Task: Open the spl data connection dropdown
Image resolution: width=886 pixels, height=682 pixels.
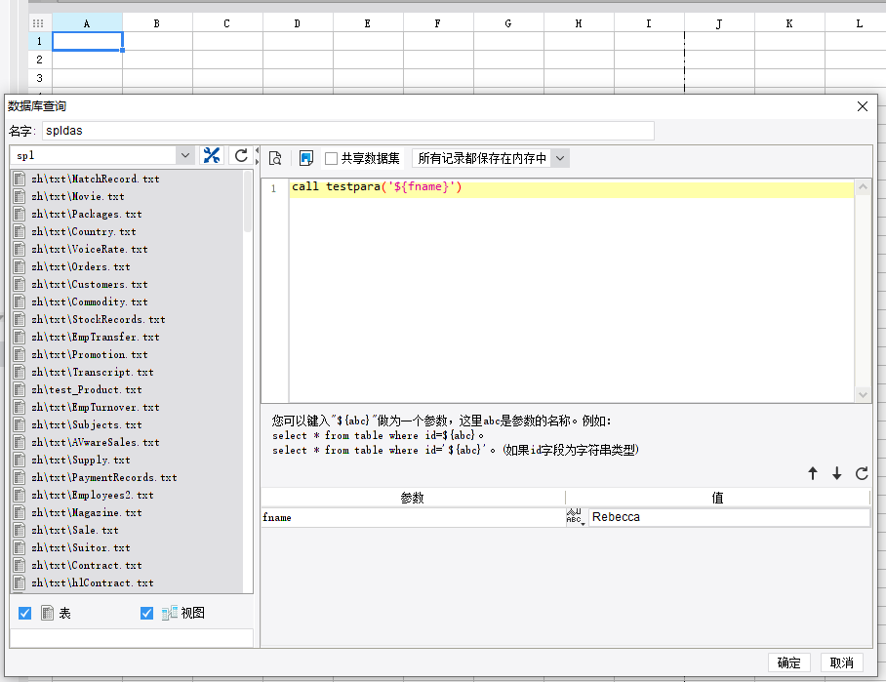Action: (185, 156)
